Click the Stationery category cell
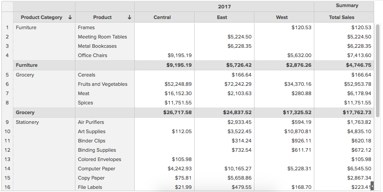The width and height of the screenshot is (383, 192). point(27,122)
